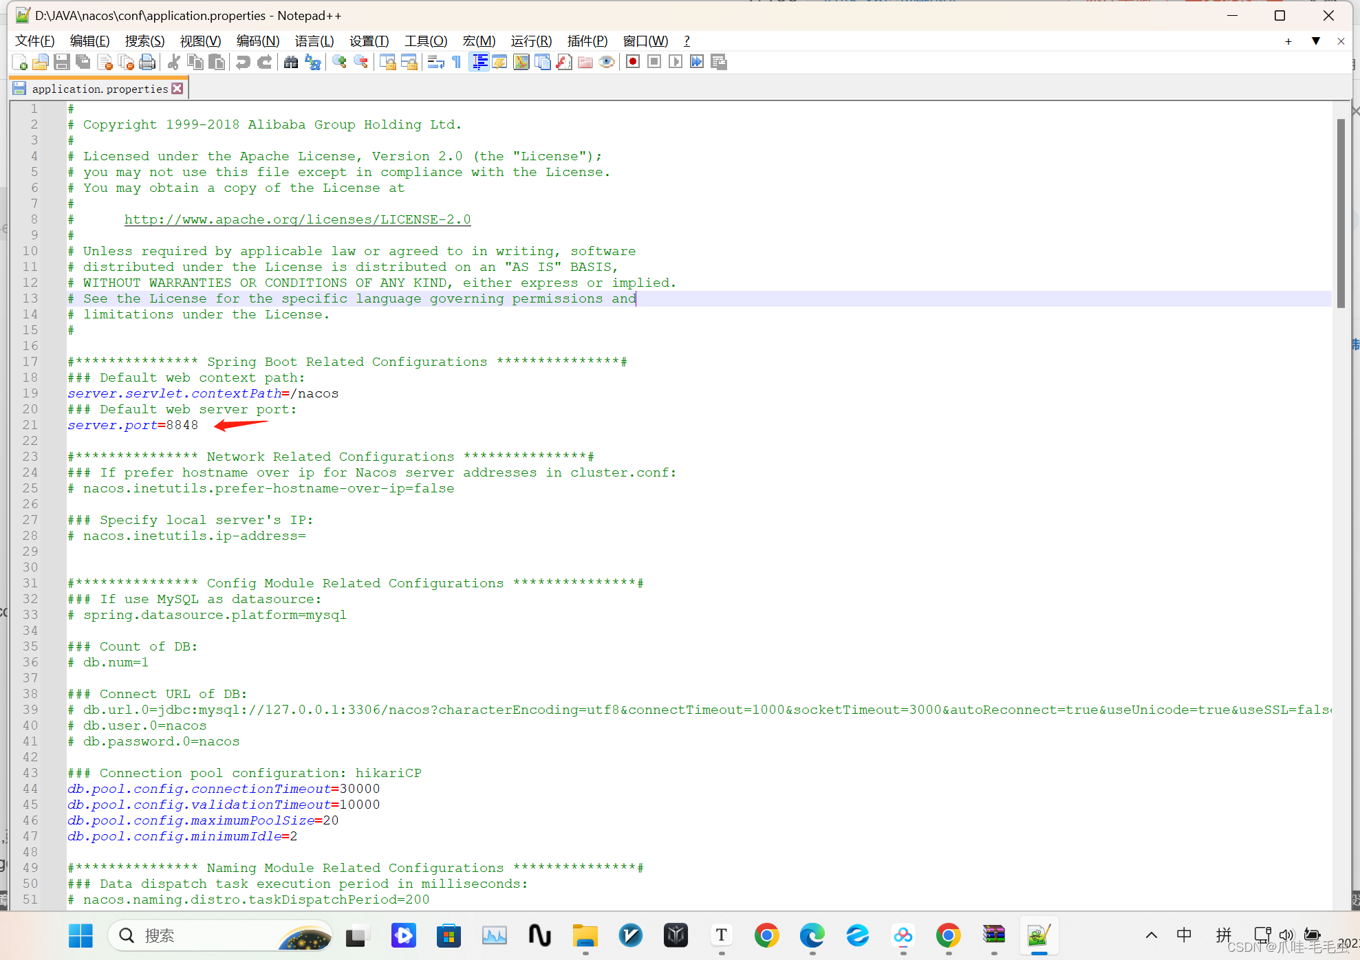Click the Save All icon
The width and height of the screenshot is (1360, 960).
[83, 63]
